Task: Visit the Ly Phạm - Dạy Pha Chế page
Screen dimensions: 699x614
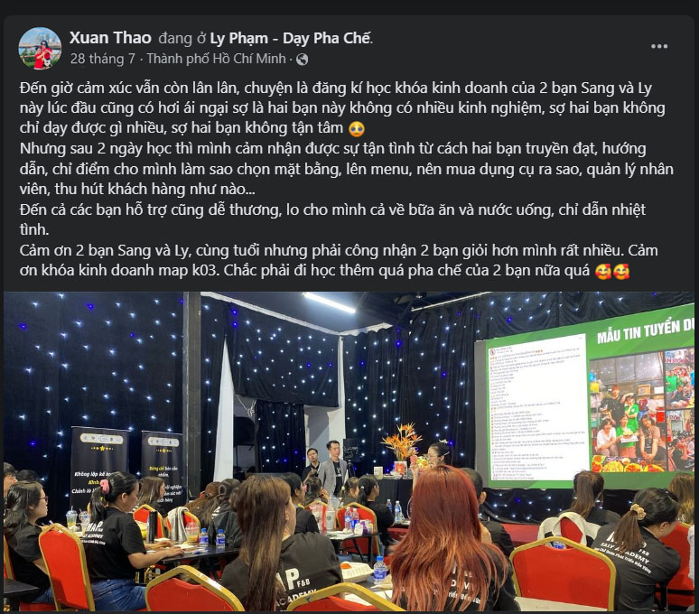Action: (290, 38)
